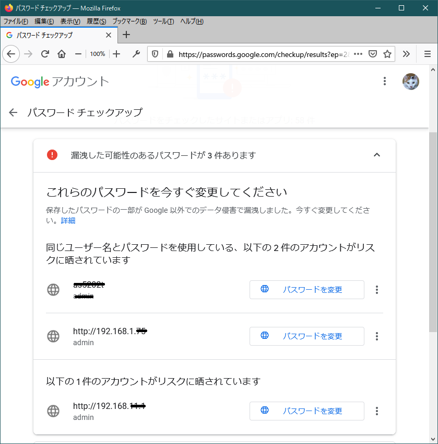Change password for the last 192.168 entry
The image size is (438, 444).
pyautogui.click(x=307, y=411)
